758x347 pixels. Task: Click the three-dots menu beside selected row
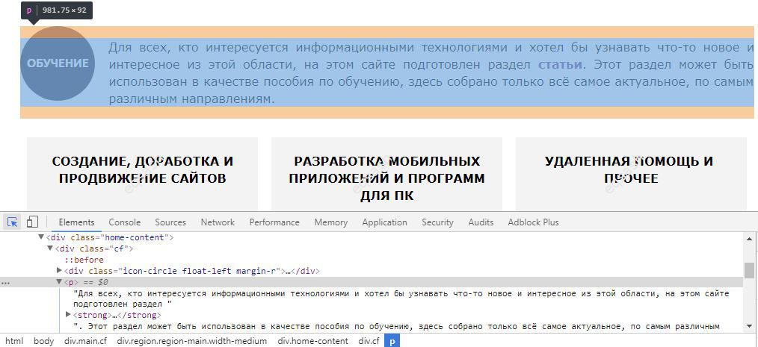coord(5,283)
